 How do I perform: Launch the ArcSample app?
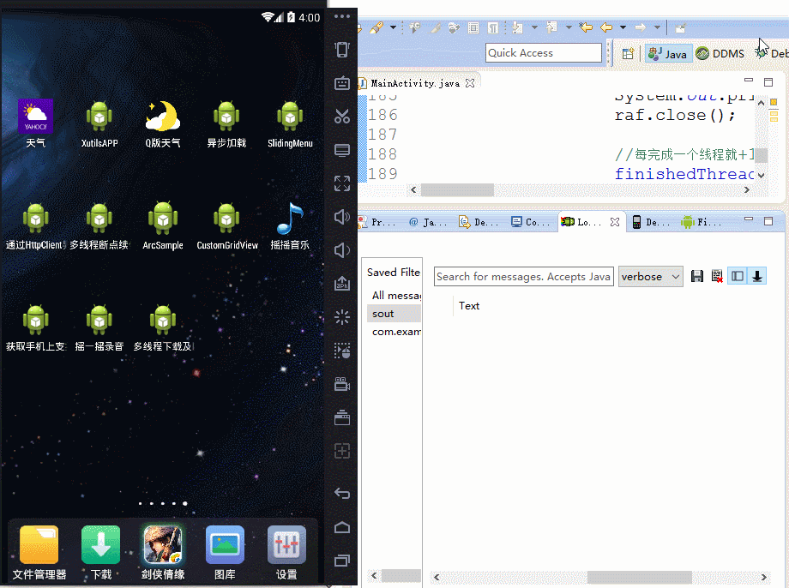[163, 225]
